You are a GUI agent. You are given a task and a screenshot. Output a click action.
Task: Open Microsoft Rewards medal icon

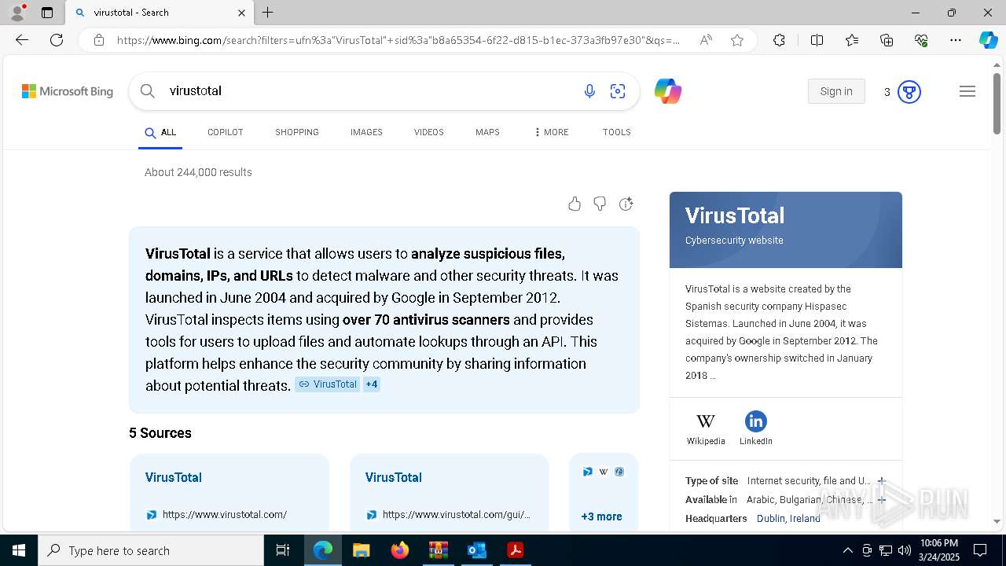coord(909,92)
